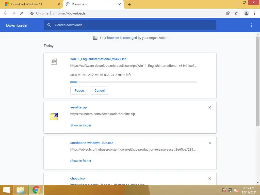
Task: Open the Downloads page more actions menu
Action: click(251, 25)
